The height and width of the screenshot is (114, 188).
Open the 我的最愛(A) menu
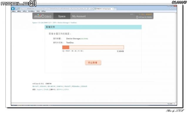tap(31, 11)
